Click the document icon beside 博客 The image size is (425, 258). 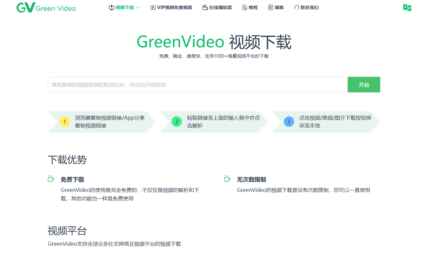coord(271,7)
